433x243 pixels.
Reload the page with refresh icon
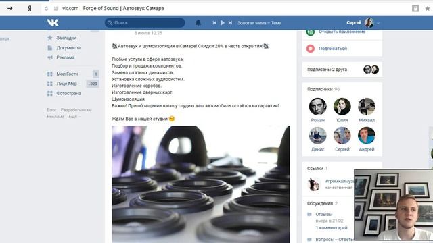pyautogui.click(x=46, y=9)
